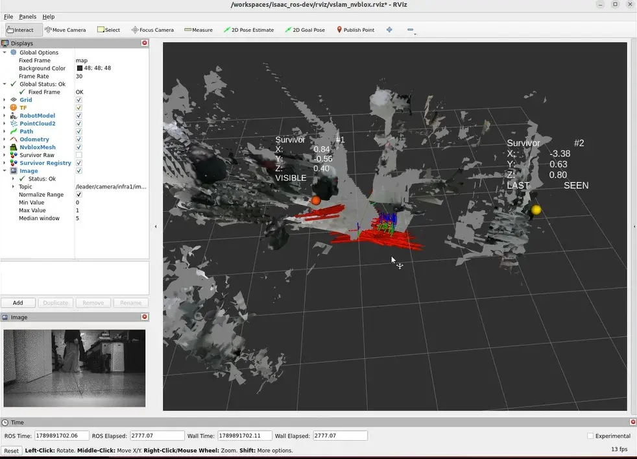This screenshot has width=637, height=459.
Task: Pick the Measure tool
Action: 198,30
